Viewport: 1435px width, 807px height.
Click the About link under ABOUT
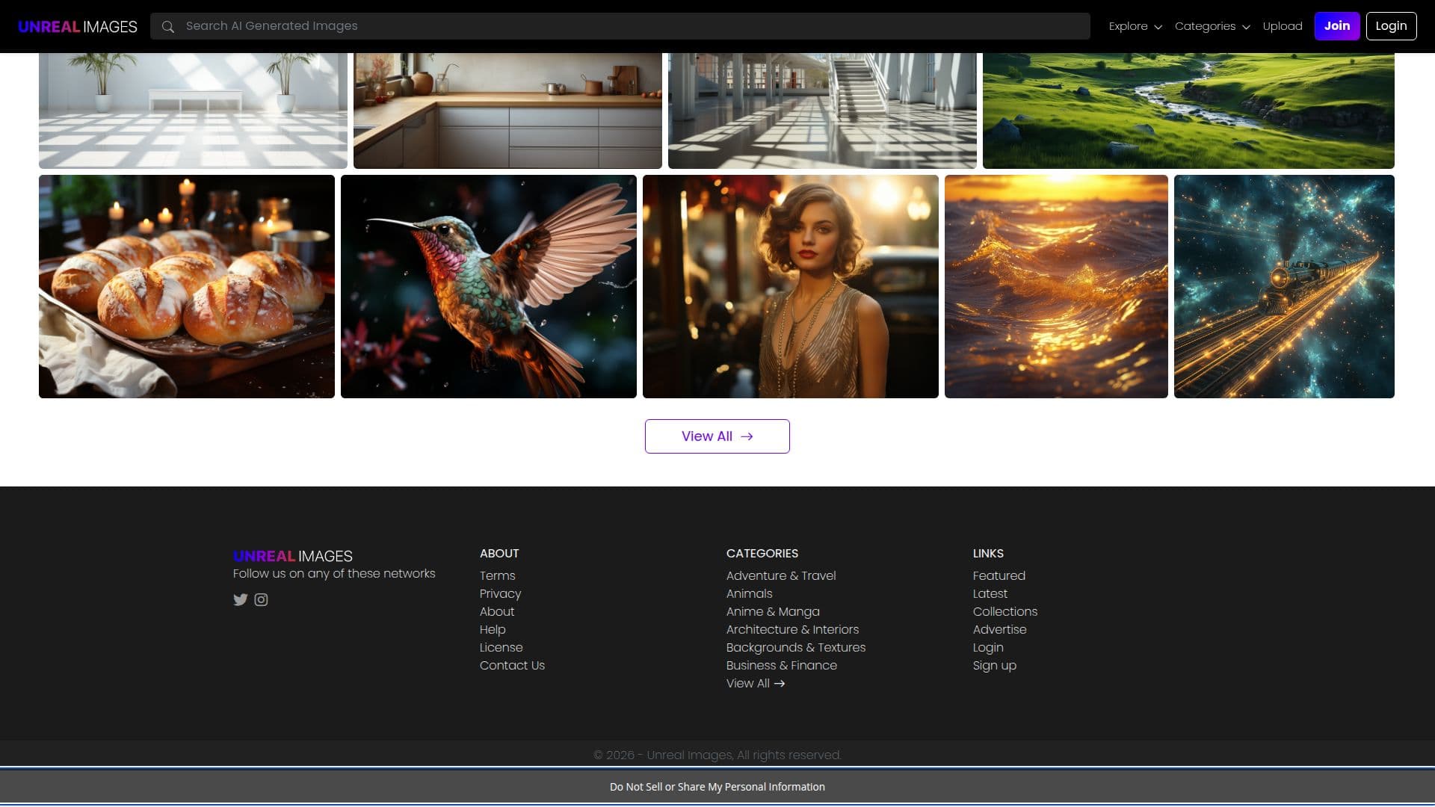497,611
